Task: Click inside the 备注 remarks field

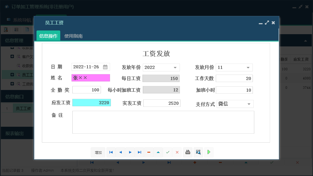Action: coord(163,122)
